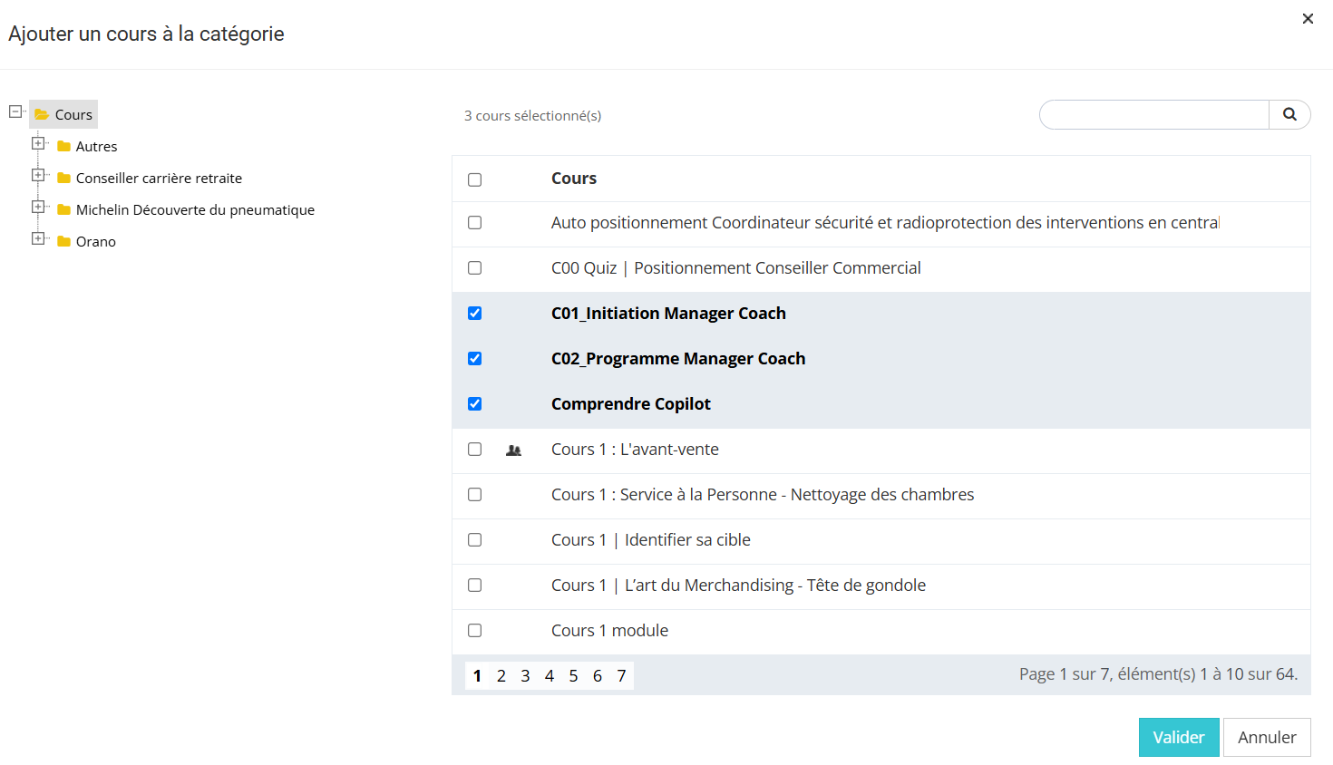1333x765 pixels.
Task: Click the Valider button
Action: click(1178, 738)
